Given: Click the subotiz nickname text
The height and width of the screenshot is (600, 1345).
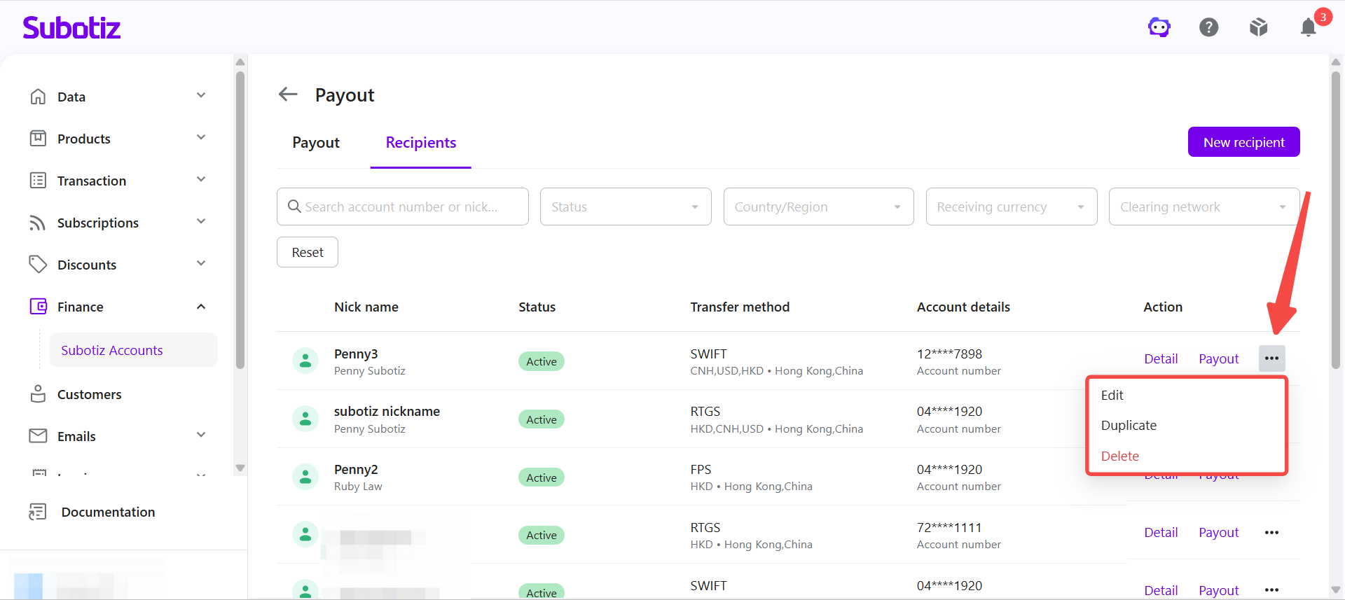Looking at the screenshot, I should point(387,412).
